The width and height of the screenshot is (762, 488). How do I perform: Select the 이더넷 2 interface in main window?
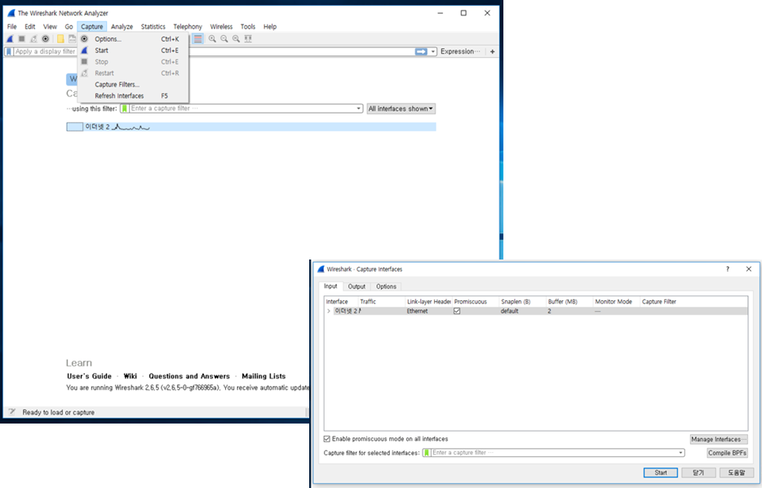click(x=251, y=126)
